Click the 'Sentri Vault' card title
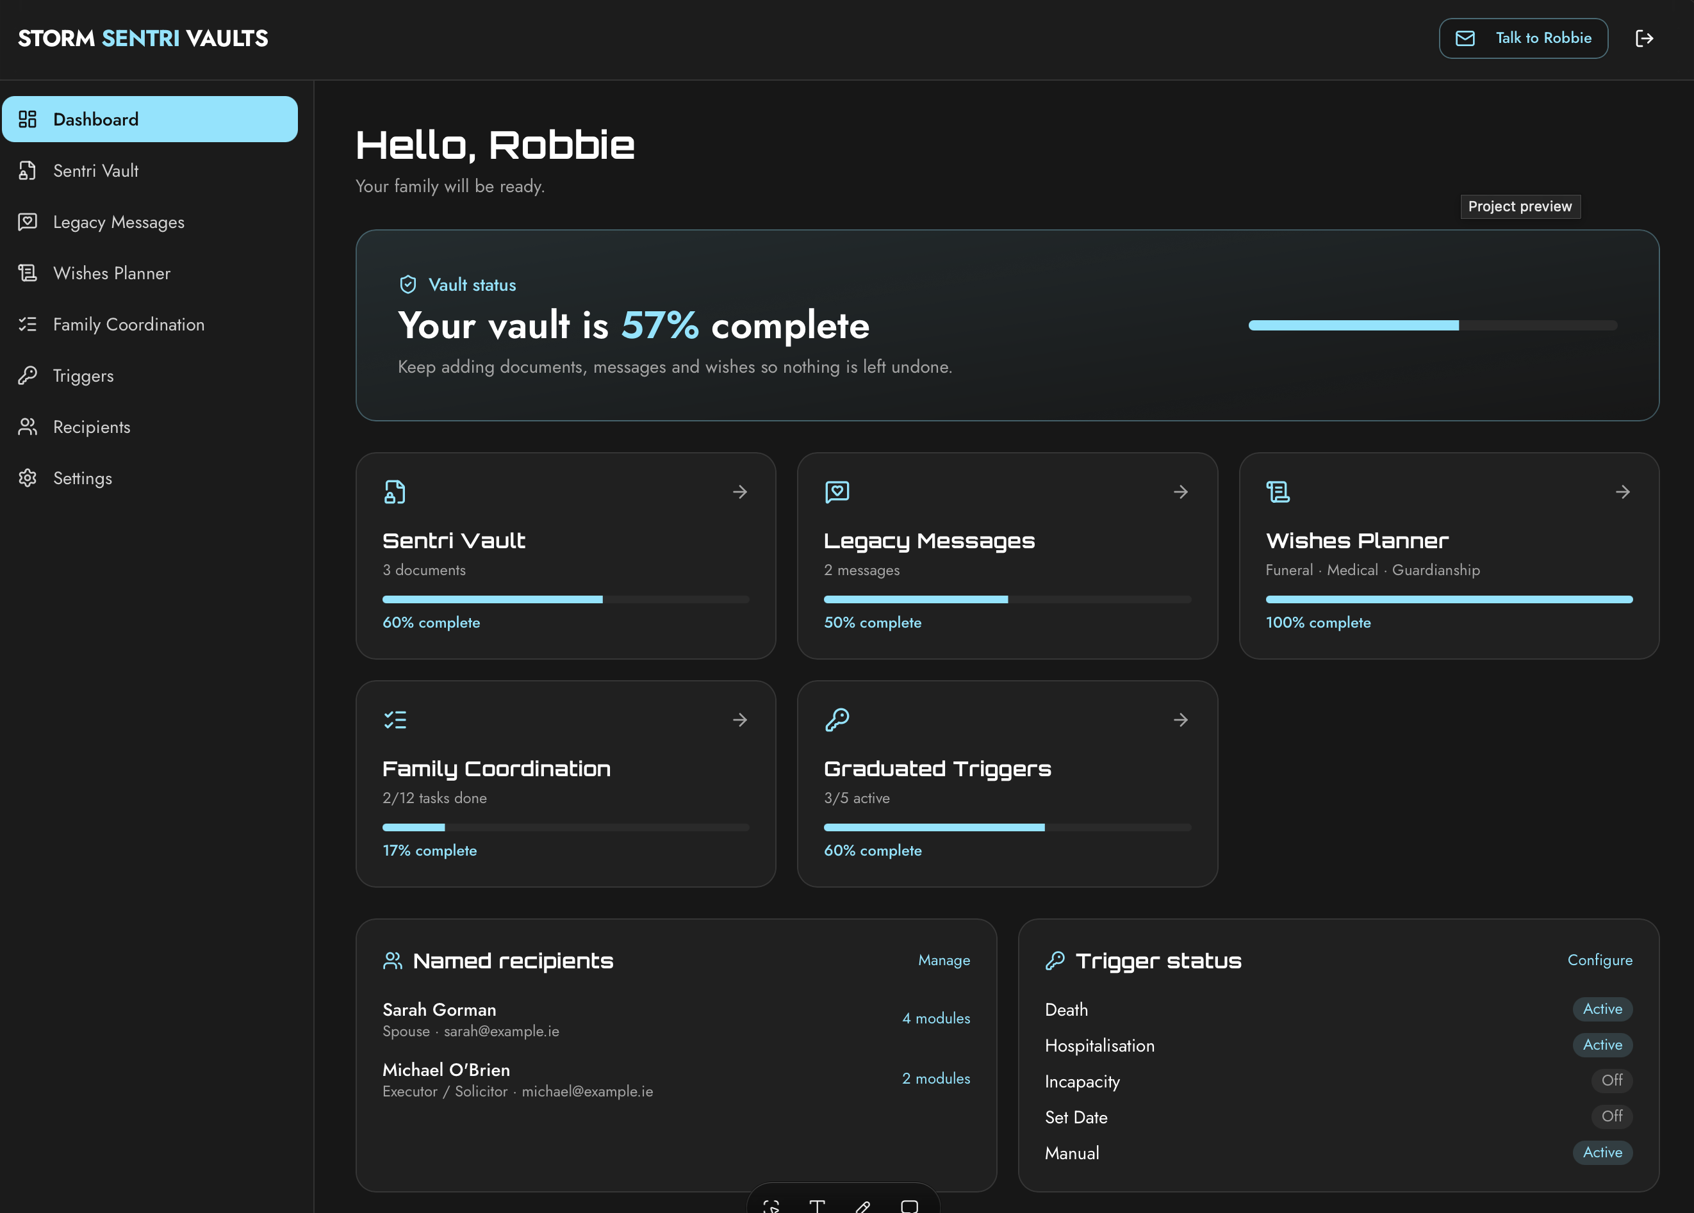 (x=454, y=541)
